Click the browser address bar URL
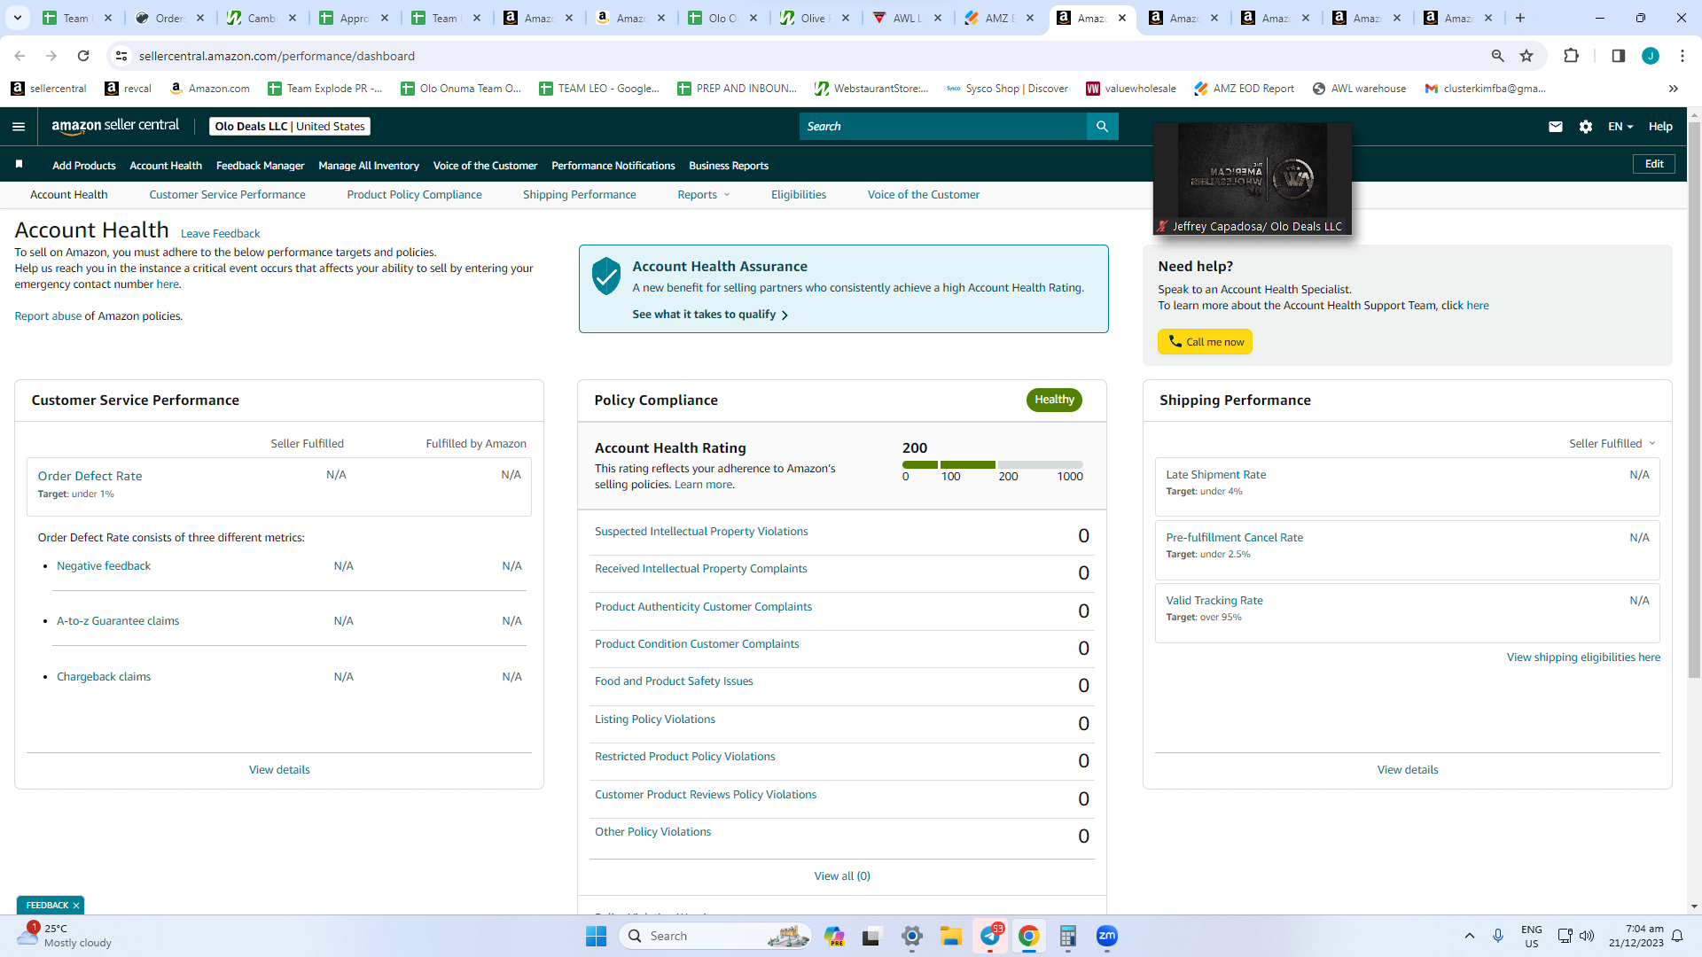 pos(277,56)
